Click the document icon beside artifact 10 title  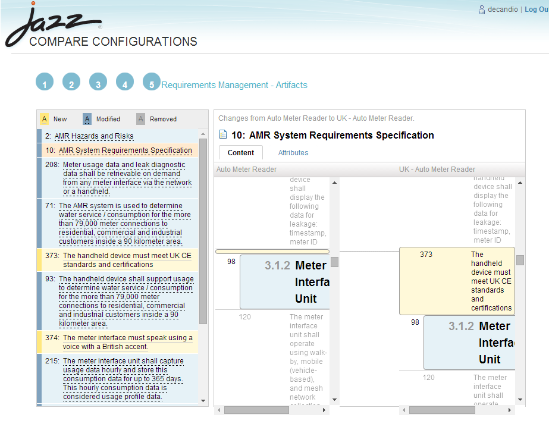click(222, 134)
